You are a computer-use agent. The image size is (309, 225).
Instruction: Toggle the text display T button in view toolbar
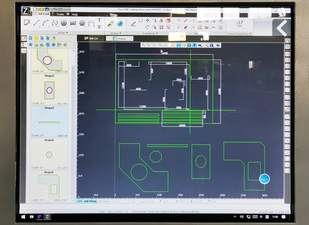[x=194, y=45]
